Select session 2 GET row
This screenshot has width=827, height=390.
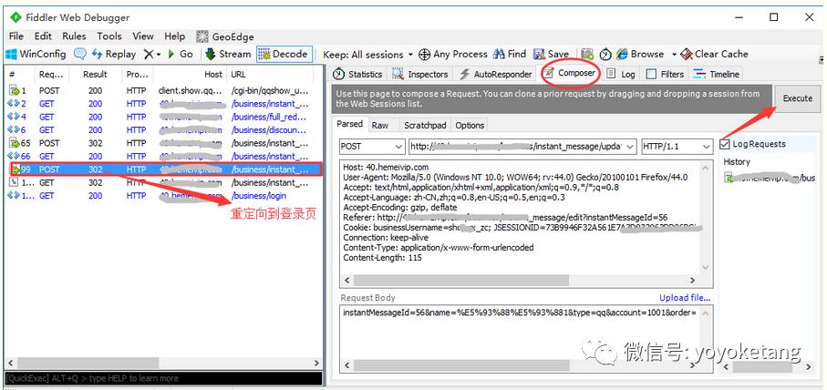coord(163,104)
